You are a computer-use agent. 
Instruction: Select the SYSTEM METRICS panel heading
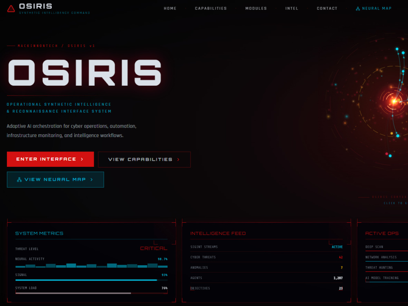[39, 233]
